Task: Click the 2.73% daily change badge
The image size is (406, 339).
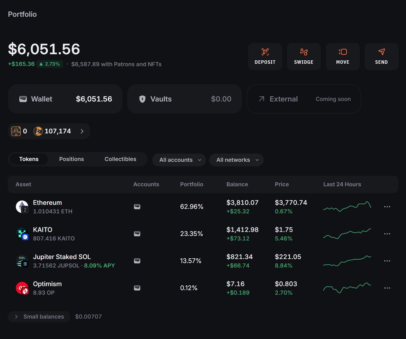Action: pos(50,64)
